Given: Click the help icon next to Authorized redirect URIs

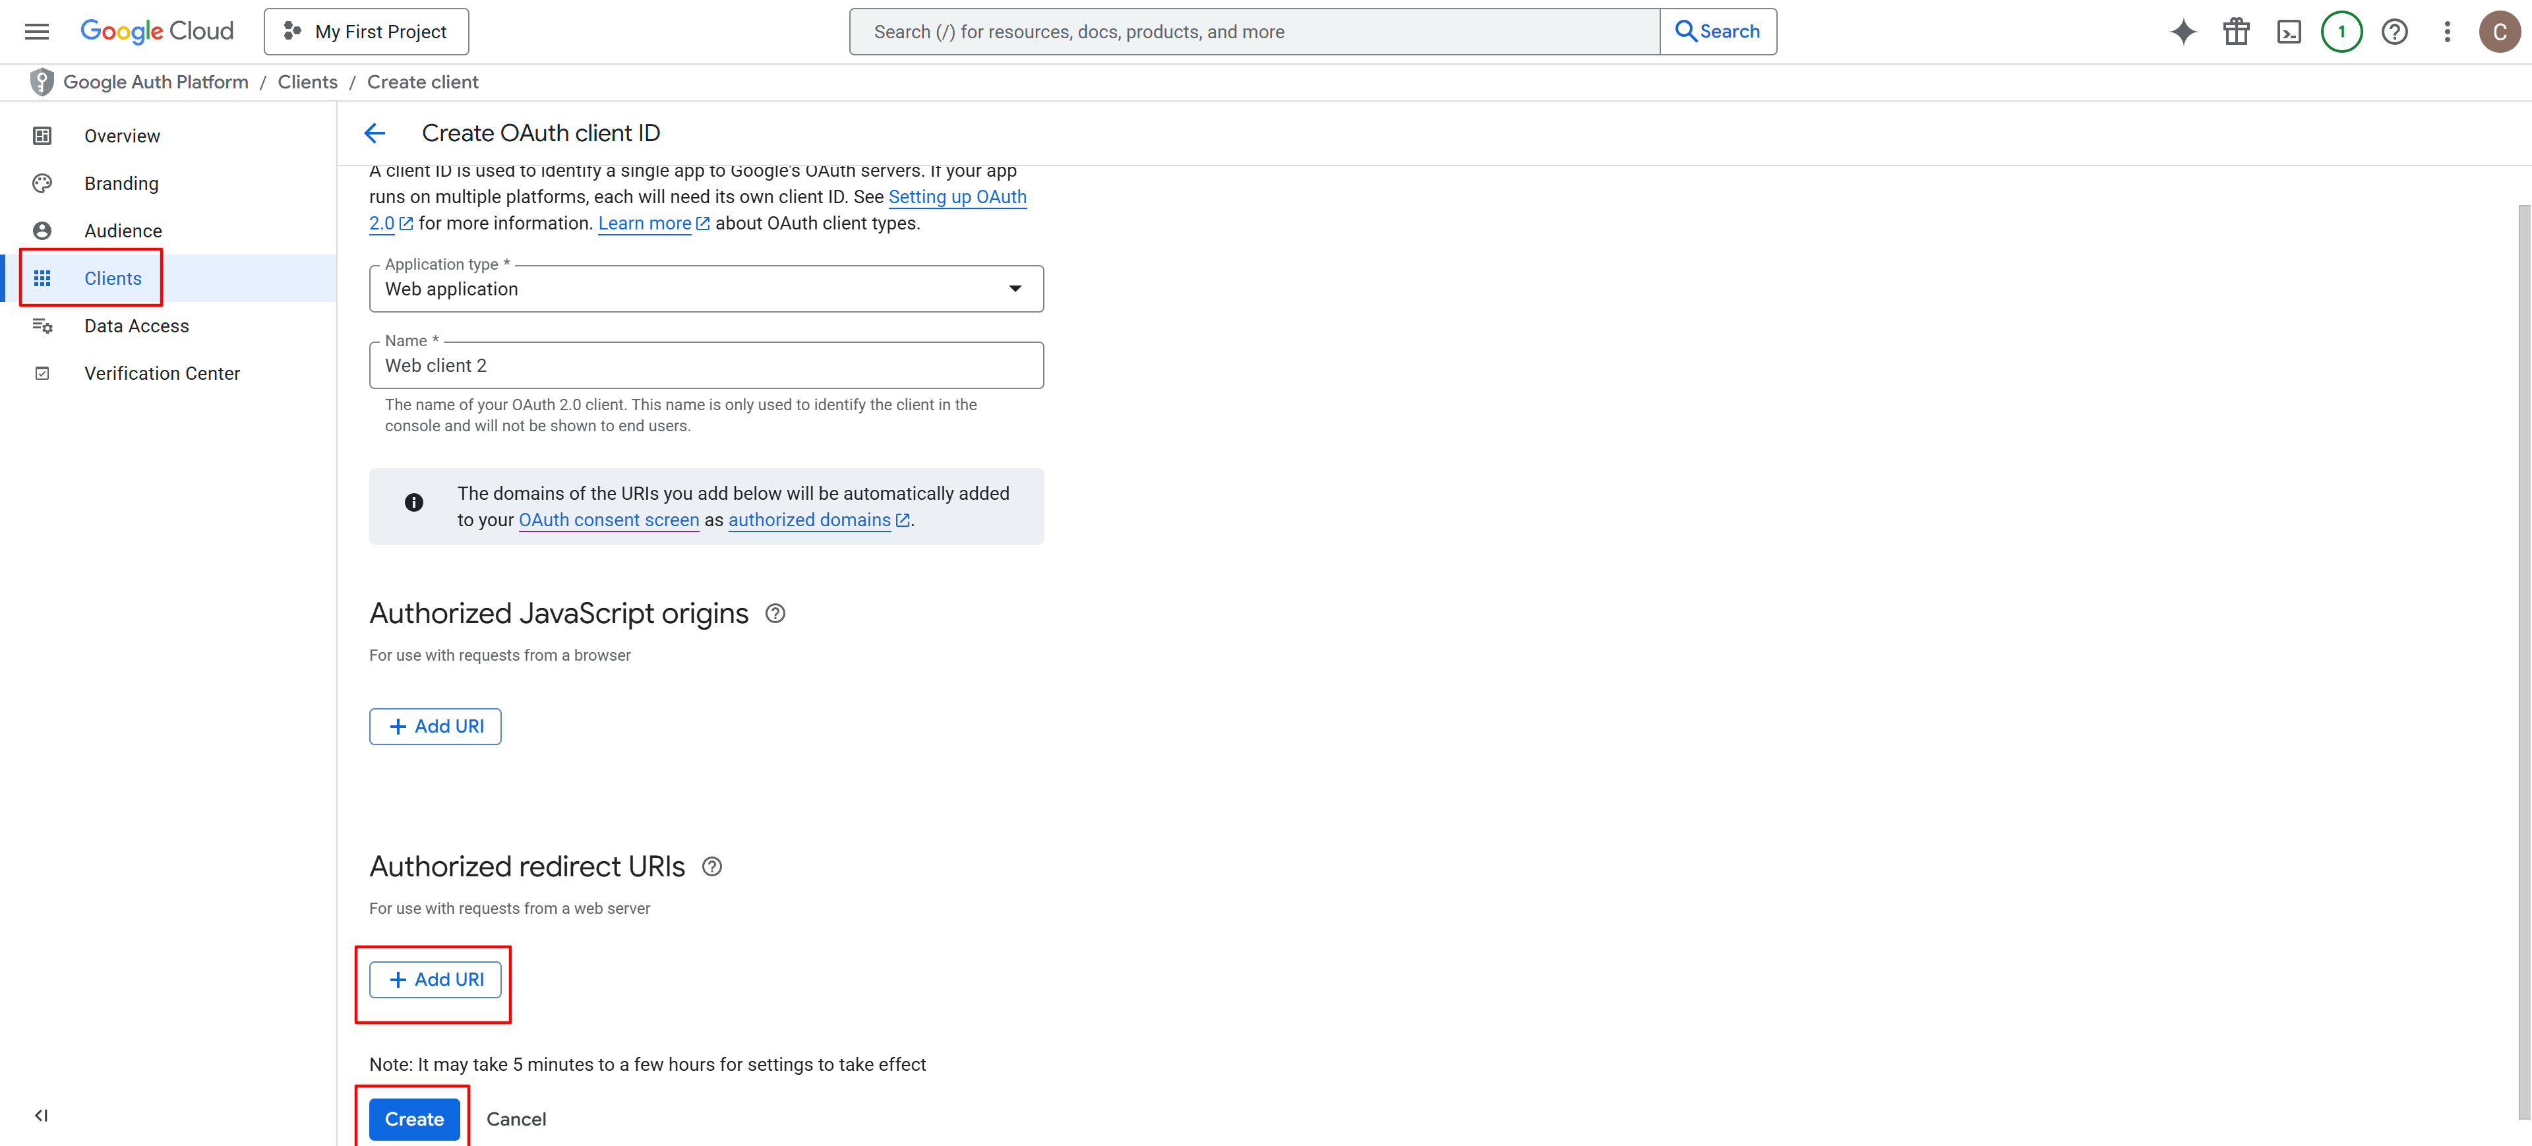Looking at the screenshot, I should click(711, 867).
